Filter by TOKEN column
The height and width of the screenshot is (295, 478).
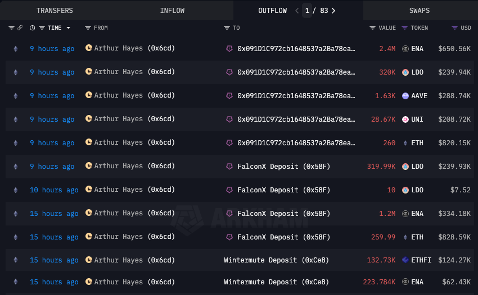[405, 28]
